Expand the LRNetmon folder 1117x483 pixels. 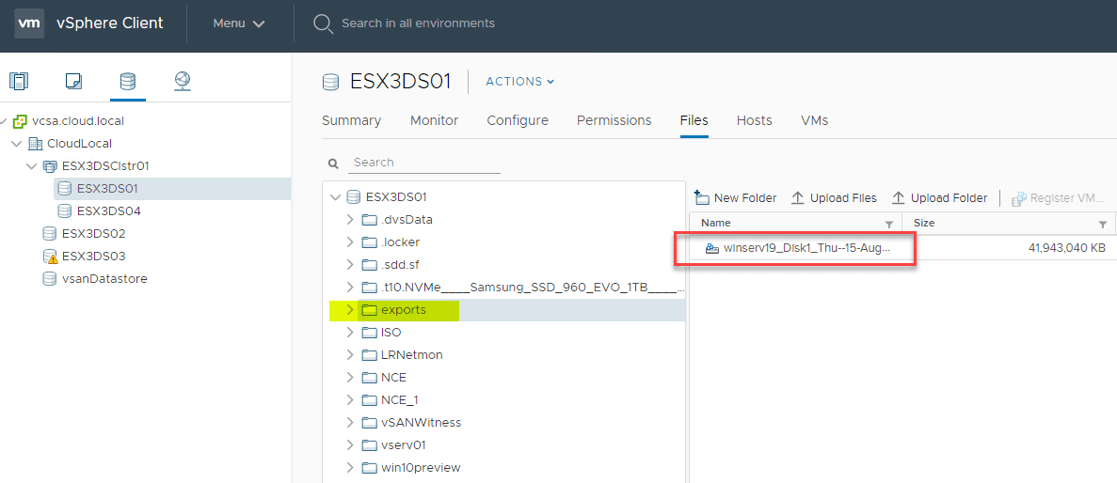click(x=350, y=355)
